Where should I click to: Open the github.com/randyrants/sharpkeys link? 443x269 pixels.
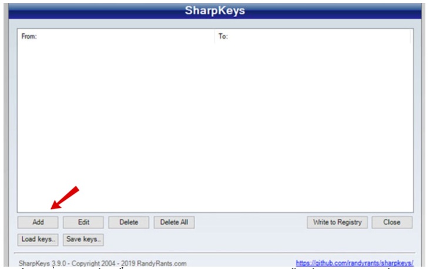[354, 263]
